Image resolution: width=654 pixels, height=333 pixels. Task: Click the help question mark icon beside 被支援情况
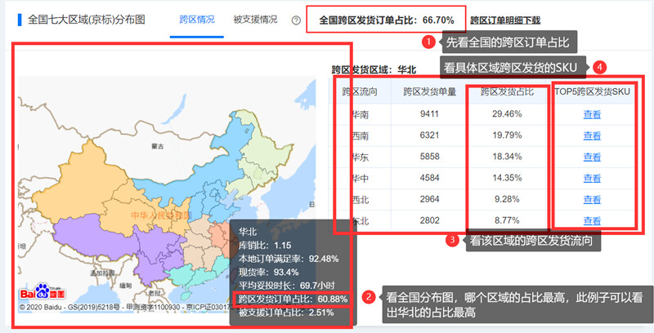tap(296, 20)
